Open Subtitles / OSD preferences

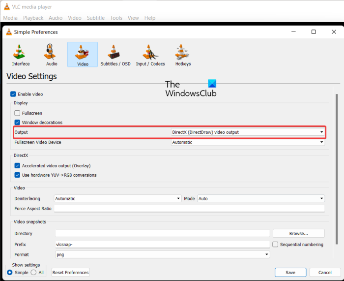115,55
